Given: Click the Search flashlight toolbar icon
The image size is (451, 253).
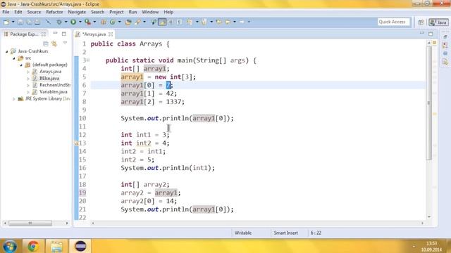Looking at the screenshot, I should click(138, 22).
